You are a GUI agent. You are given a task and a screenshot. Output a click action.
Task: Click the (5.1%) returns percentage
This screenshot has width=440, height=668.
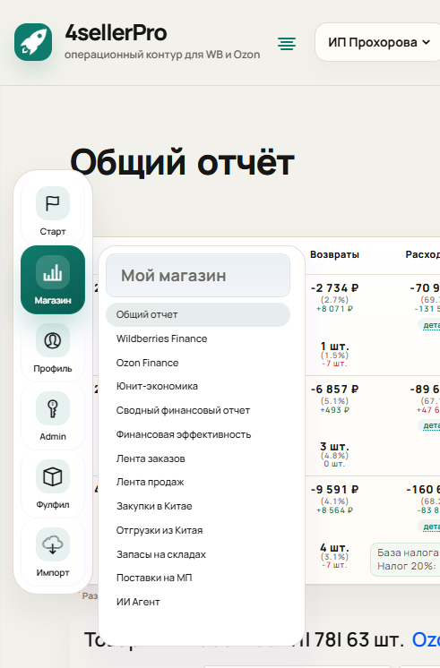334,401
